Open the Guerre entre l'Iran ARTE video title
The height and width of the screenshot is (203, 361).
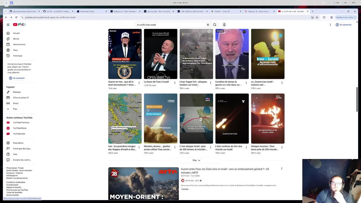(225, 171)
